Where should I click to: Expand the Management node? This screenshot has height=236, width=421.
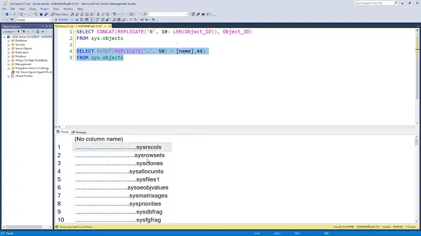[x=9, y=64]
